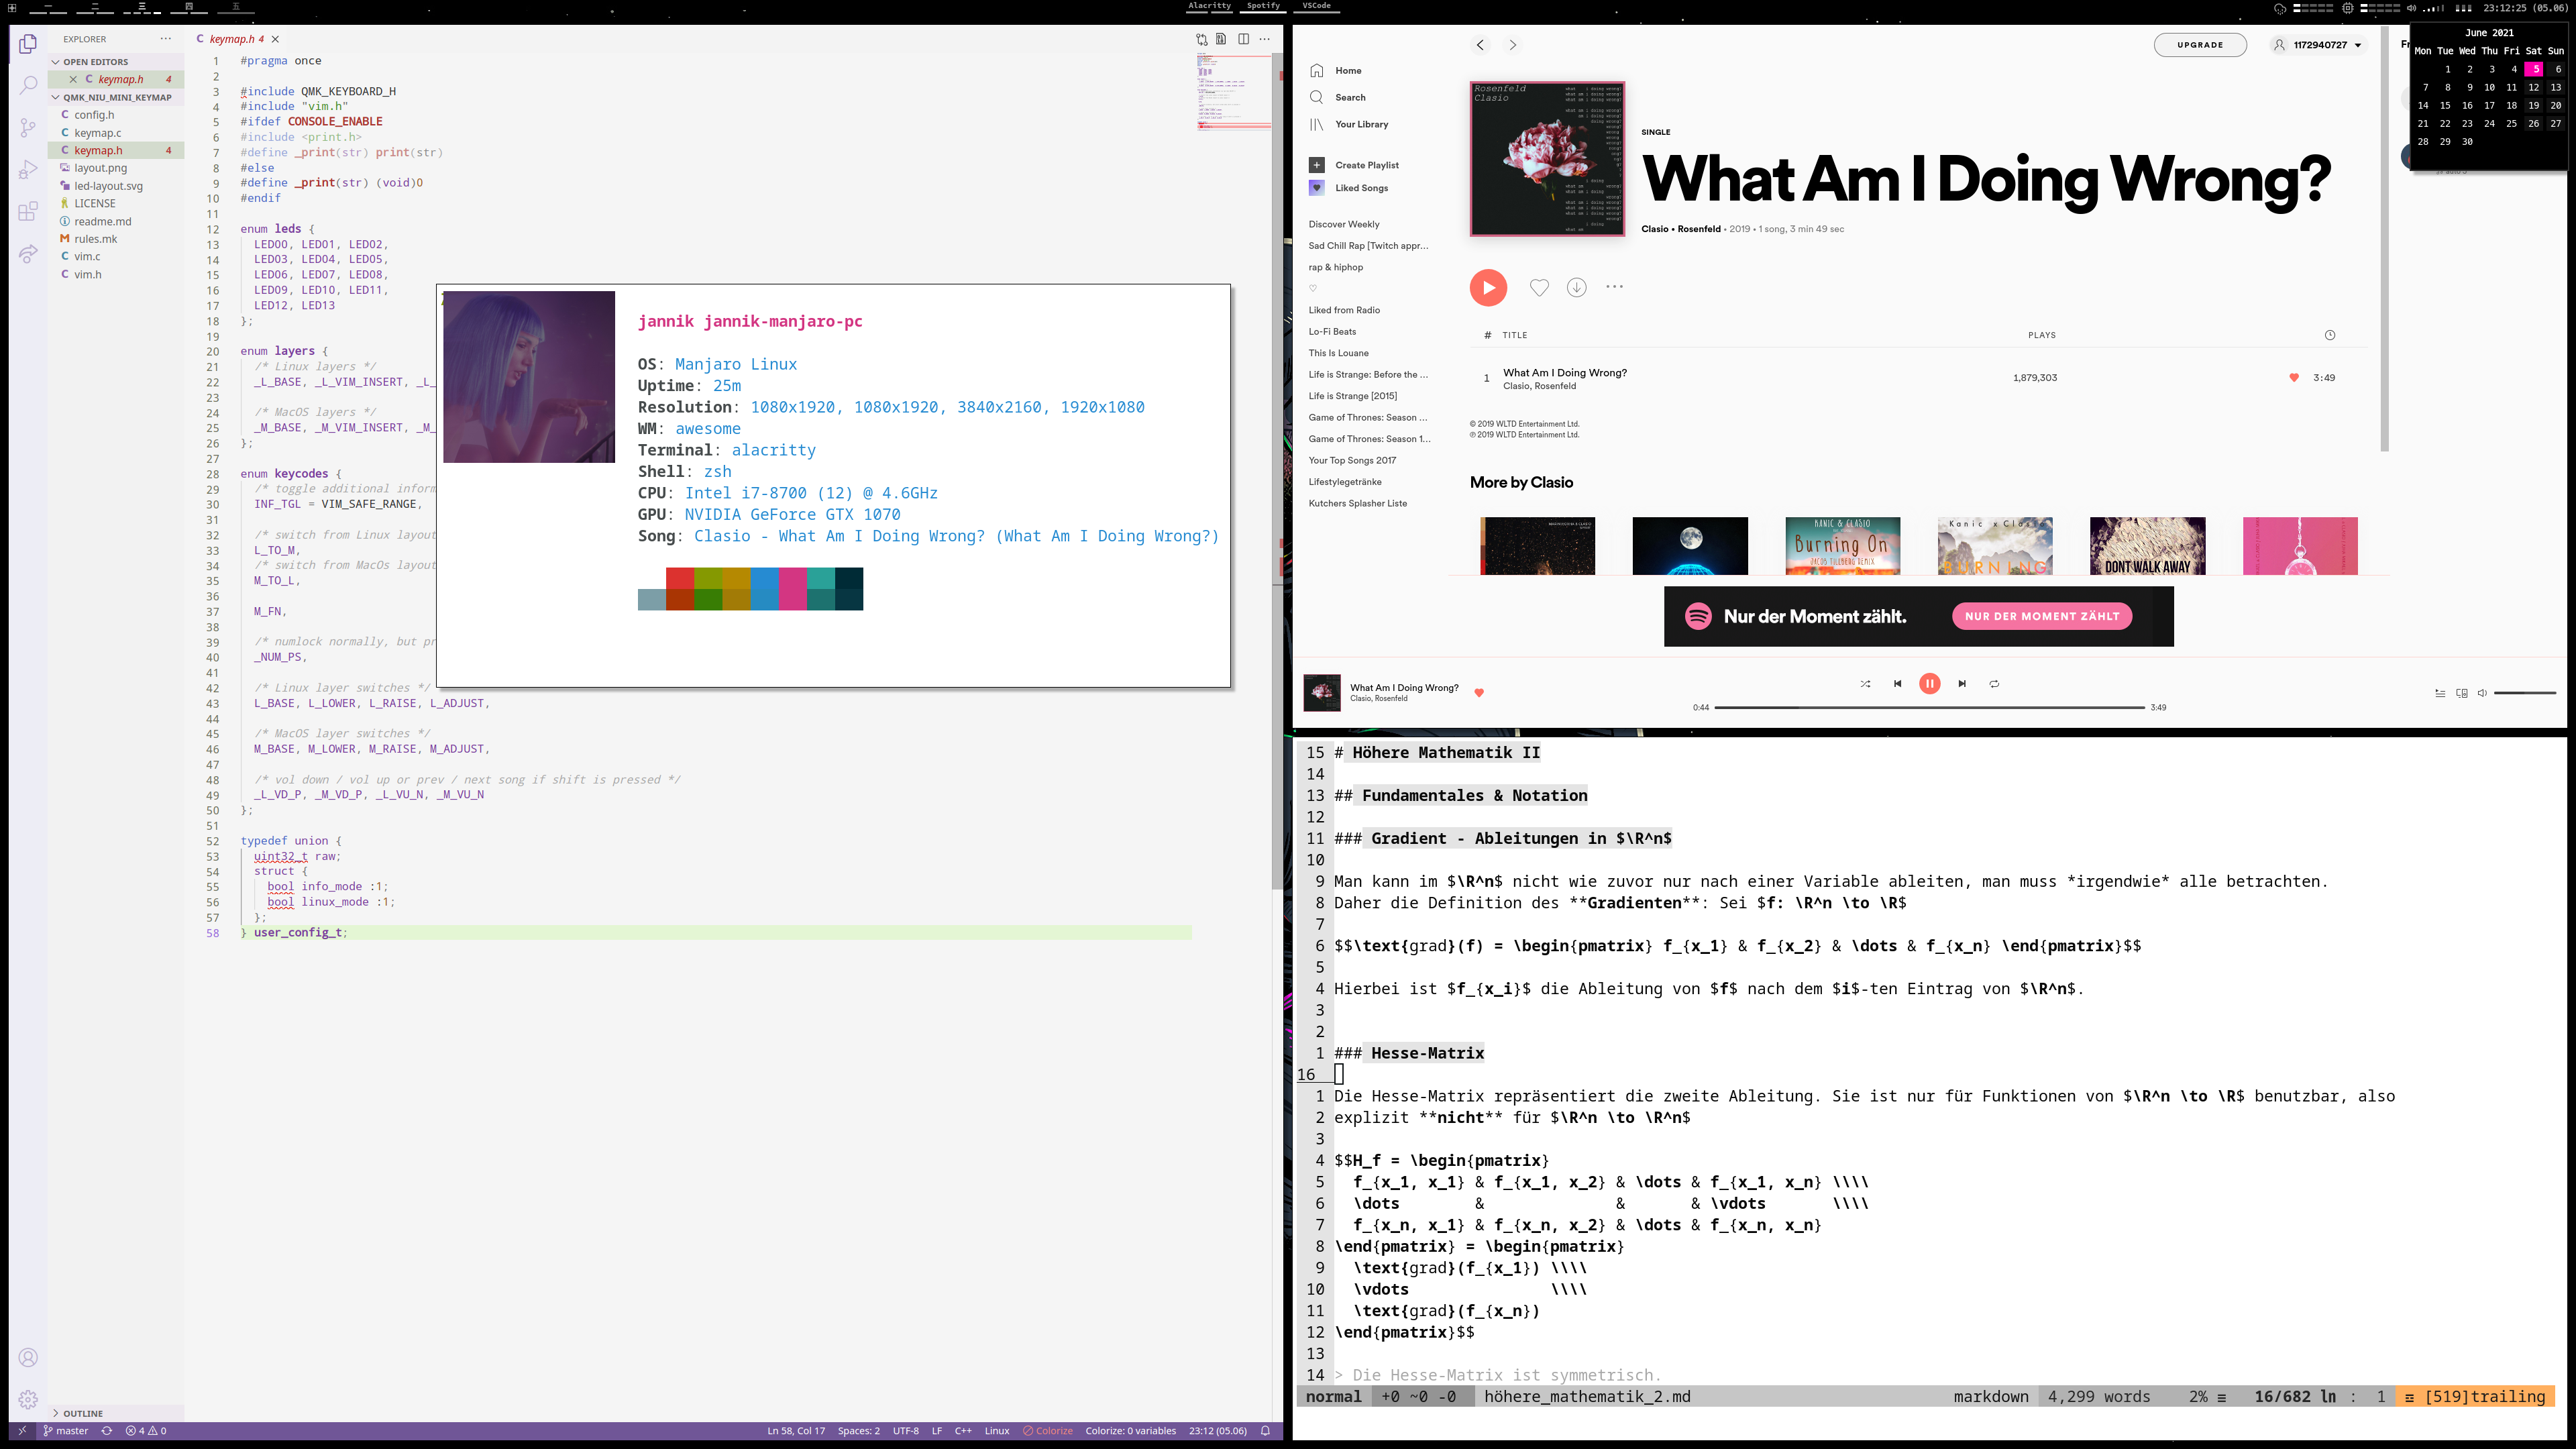The height and width of the screenshot is (1449, 2576).
Task: Adjust Spotify volume slider
Action: [x=2525, y=693]
